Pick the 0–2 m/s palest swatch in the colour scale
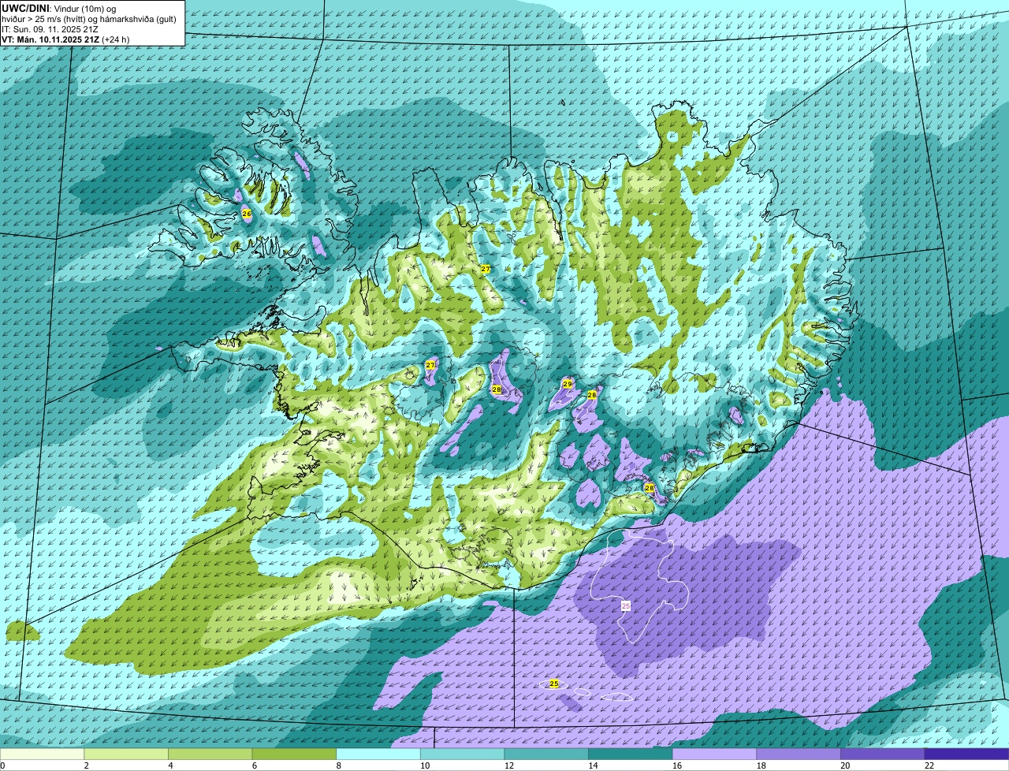1009x771 pixels. click(42, 754)
